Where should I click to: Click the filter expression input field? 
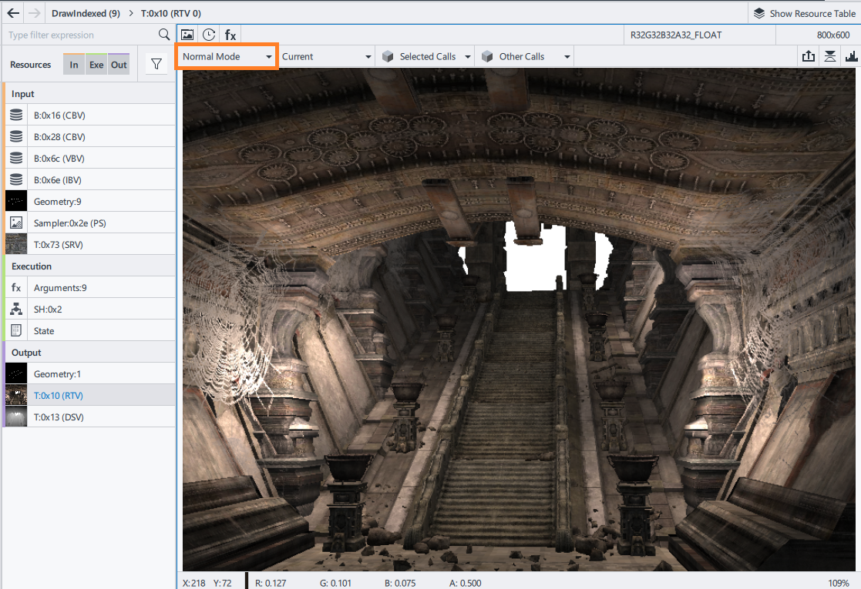click(81, 35)
